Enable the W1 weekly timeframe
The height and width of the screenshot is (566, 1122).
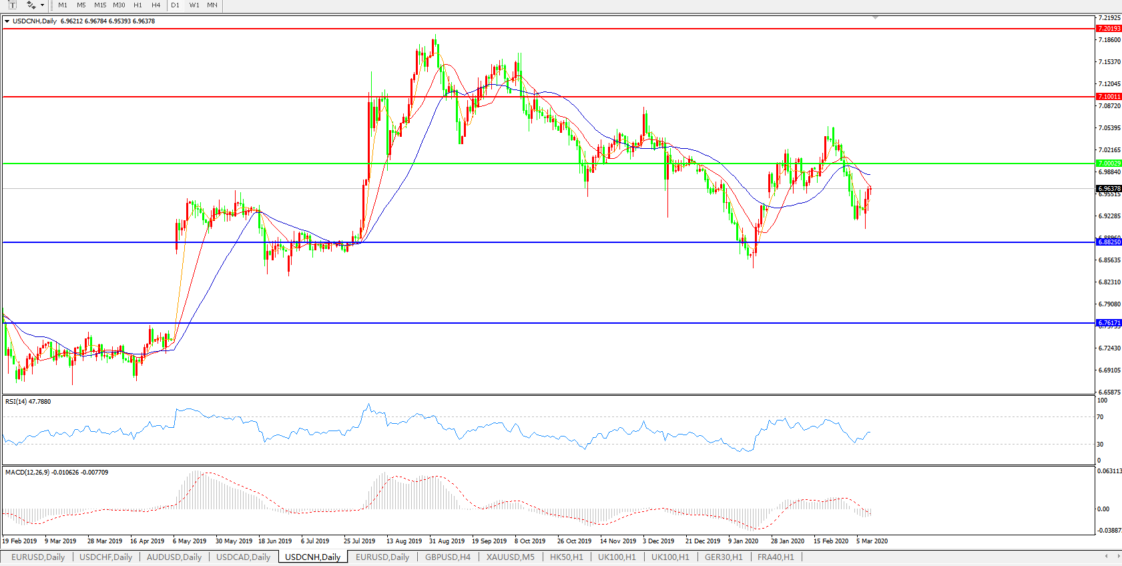point(194,5)
